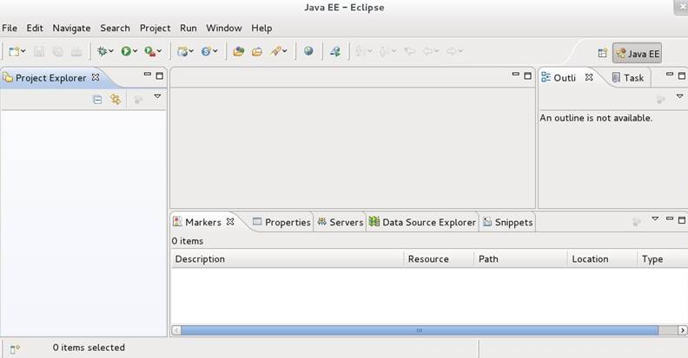Viewport: 688px width, 358px height.
Task: Open the External Tools dropdown arrow
Action: 159,51
